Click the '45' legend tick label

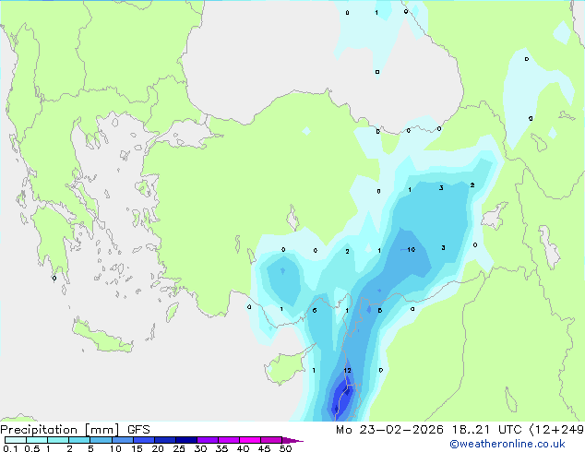click(264, 448)
